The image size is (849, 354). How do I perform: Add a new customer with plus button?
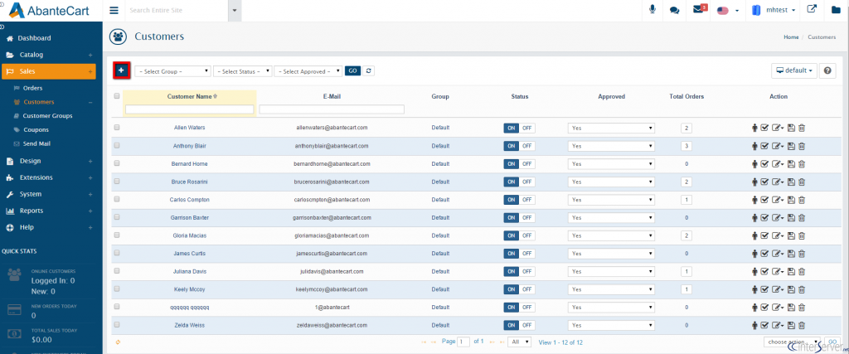coord(121,70)
